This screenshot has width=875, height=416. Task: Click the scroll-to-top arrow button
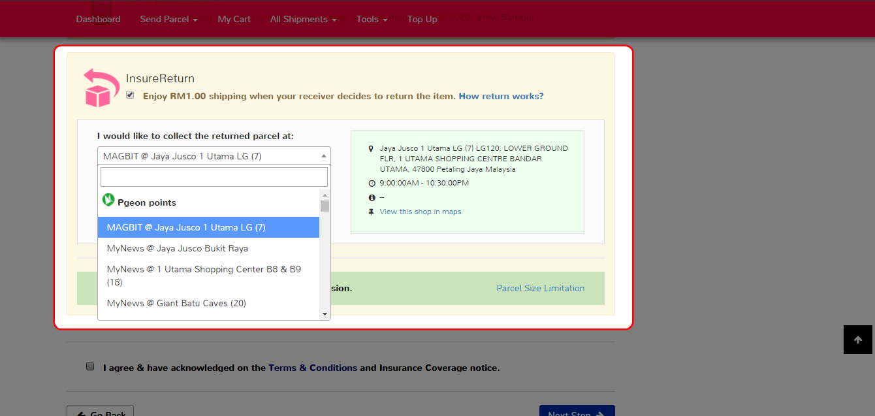coord(858,340)
